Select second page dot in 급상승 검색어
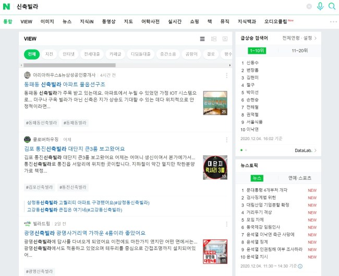Image resolution: width=339 pixels, height=276 pixels. [246, 150]
